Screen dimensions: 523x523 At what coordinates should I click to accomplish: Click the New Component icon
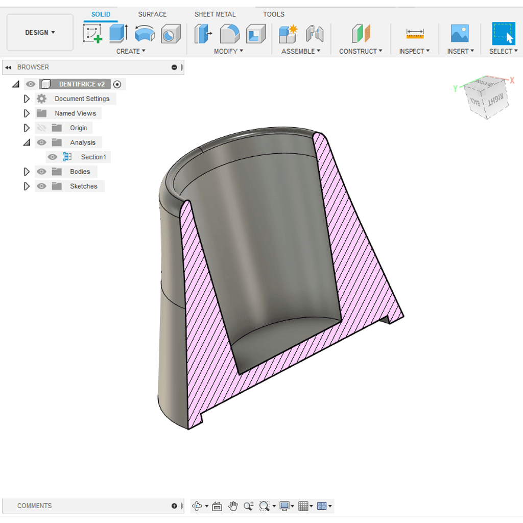pos(288,33)
